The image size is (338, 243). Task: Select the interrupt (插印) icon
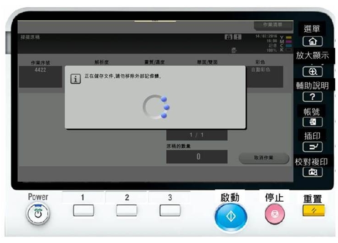[312, 147]
